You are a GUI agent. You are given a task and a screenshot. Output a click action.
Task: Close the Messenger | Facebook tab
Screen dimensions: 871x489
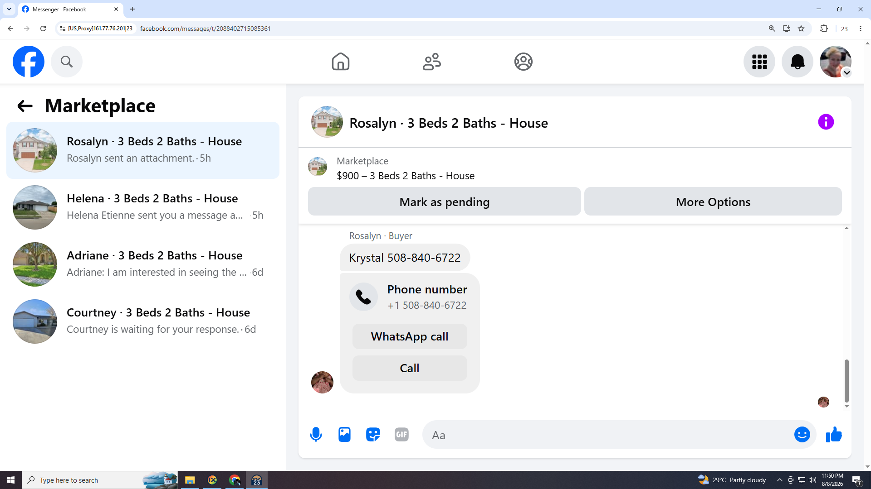[x=116, y=9]
